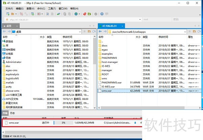Viewport: 203px width, 140px height.
Task: Expand the open session dropdown arrow
Action: click(x=16, y=14)
